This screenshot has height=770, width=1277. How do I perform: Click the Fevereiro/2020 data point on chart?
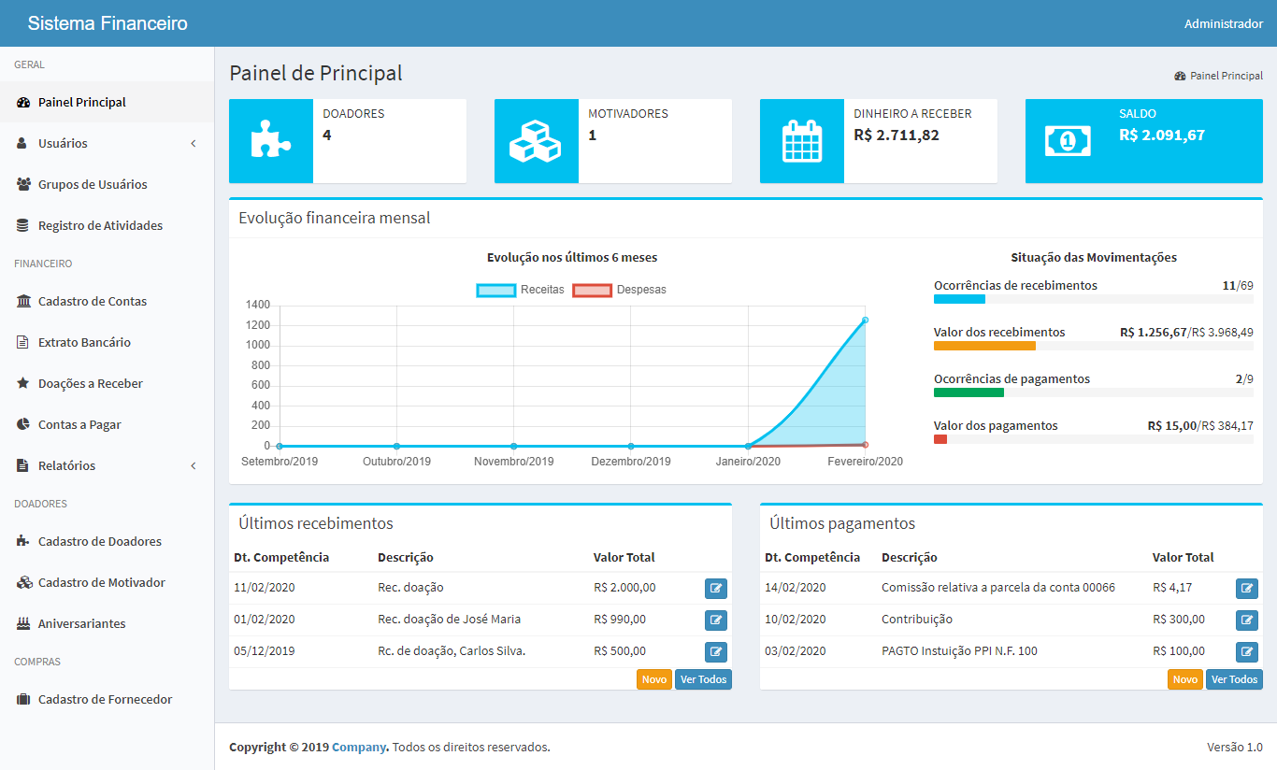coord(865,321)
